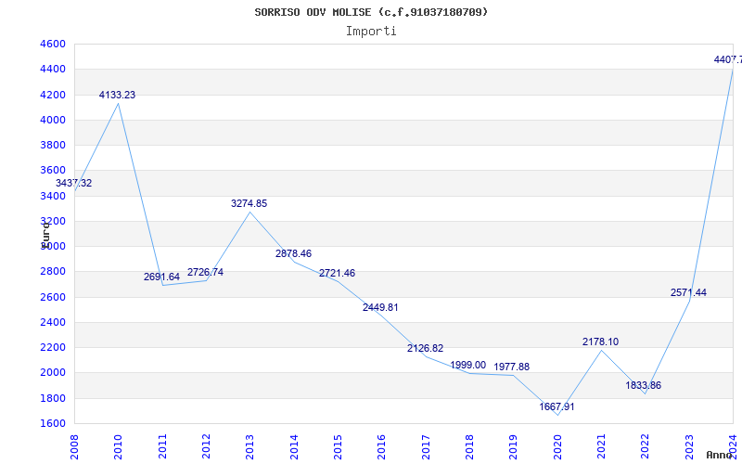742x464 pixels.
Task: Click the 2000 y-axis value
Action: tap(53, 373)
